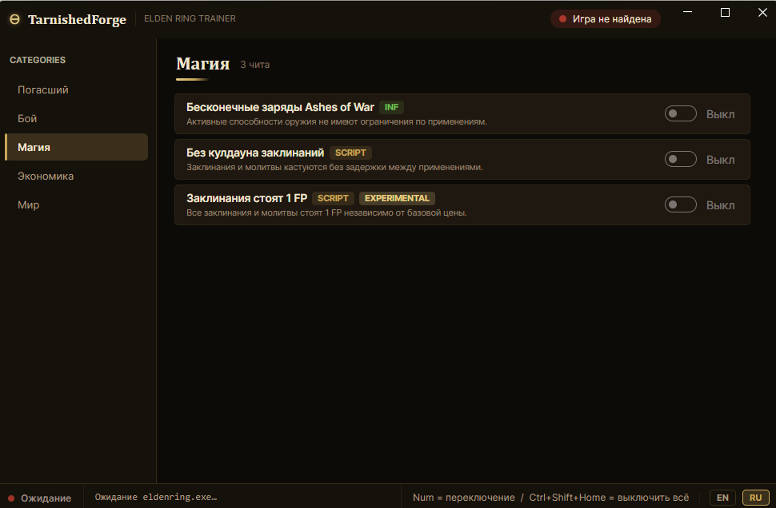Select the Магия category

tap(76, 147)
